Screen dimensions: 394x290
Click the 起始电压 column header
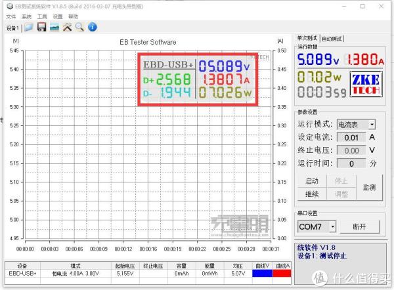coord(125,266)
